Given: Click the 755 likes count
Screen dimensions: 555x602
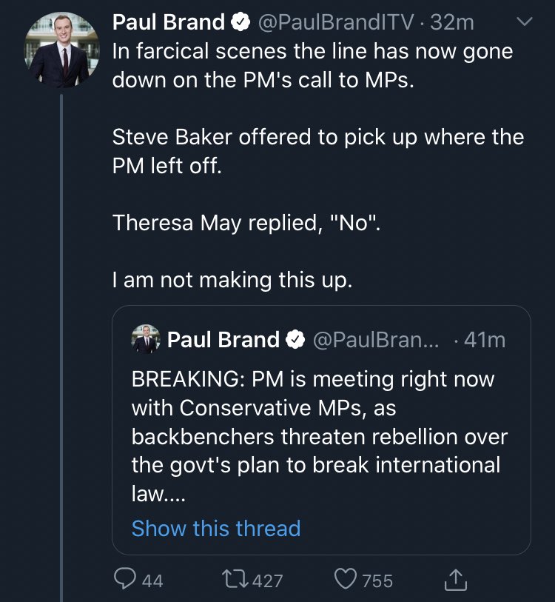Looking at the screenshot, I should 377,581.
